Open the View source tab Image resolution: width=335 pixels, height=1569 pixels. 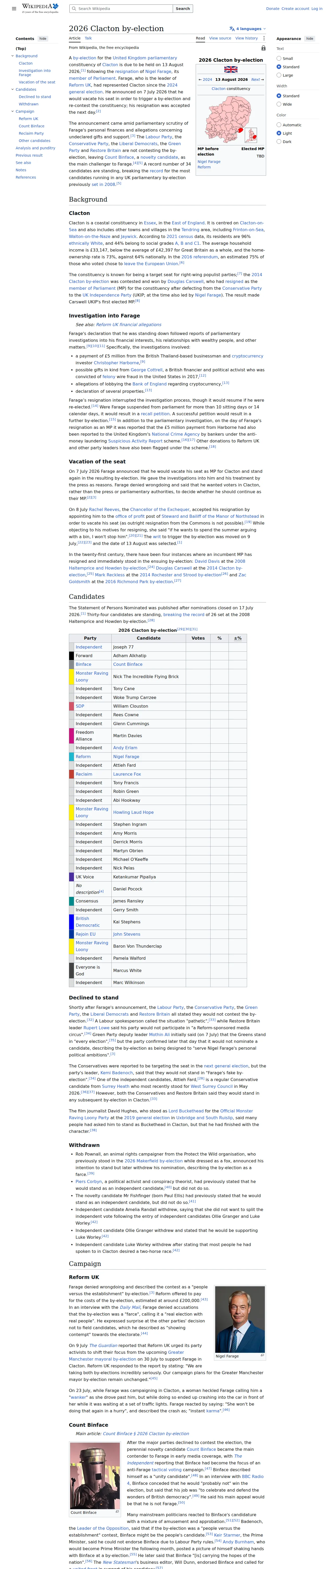[x=220, y=38]
